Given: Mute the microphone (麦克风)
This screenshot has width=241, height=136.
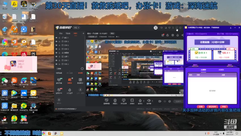Looking at the screenshot, I should point(140,102).
